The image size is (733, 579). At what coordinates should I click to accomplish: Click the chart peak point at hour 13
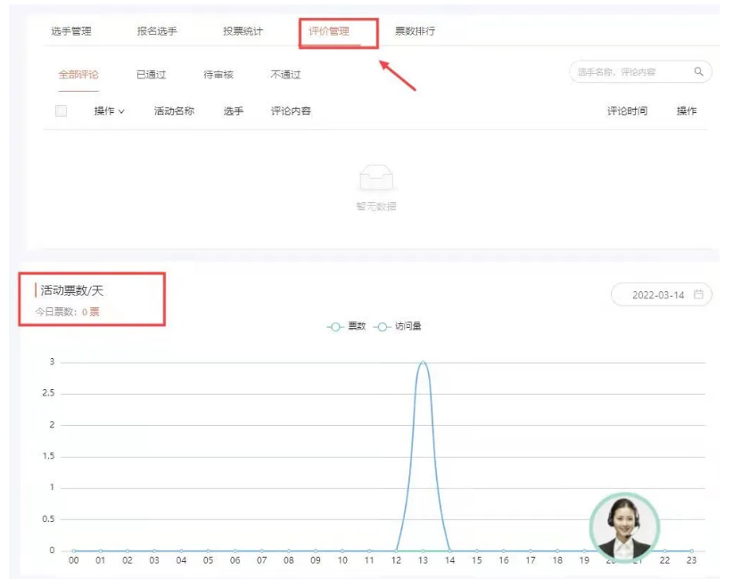click(423, 362)
